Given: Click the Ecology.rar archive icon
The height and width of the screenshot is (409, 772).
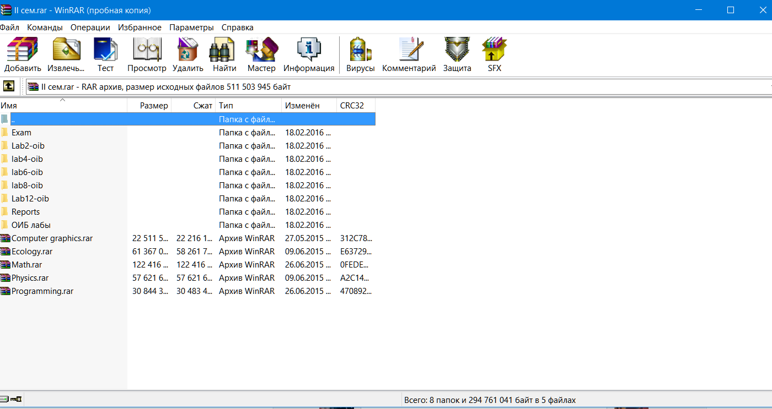Looking at the screenshot, I should point(5,251).
